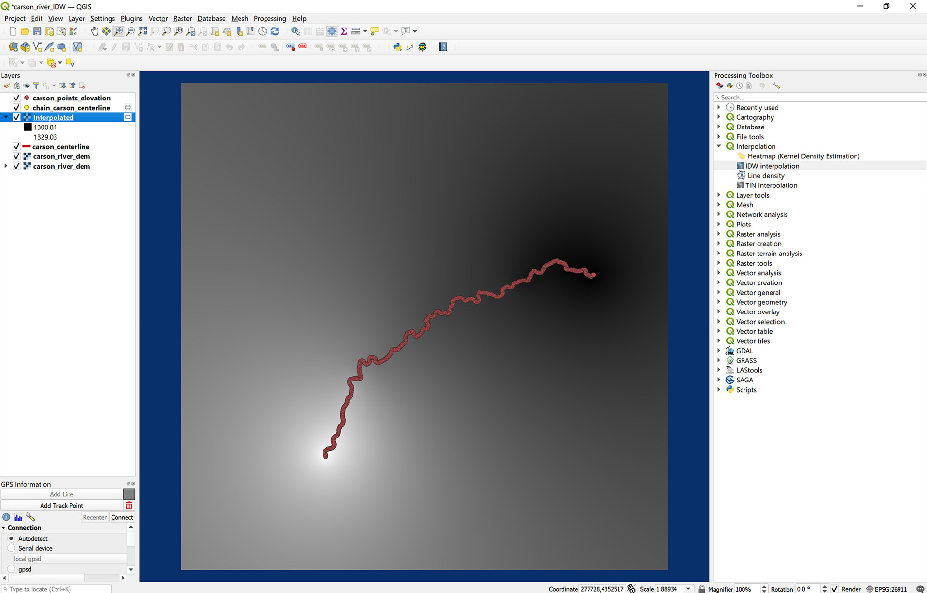Open the Processing Toolbox gear icon
927x593 pixels.
(x=332, y=31)
